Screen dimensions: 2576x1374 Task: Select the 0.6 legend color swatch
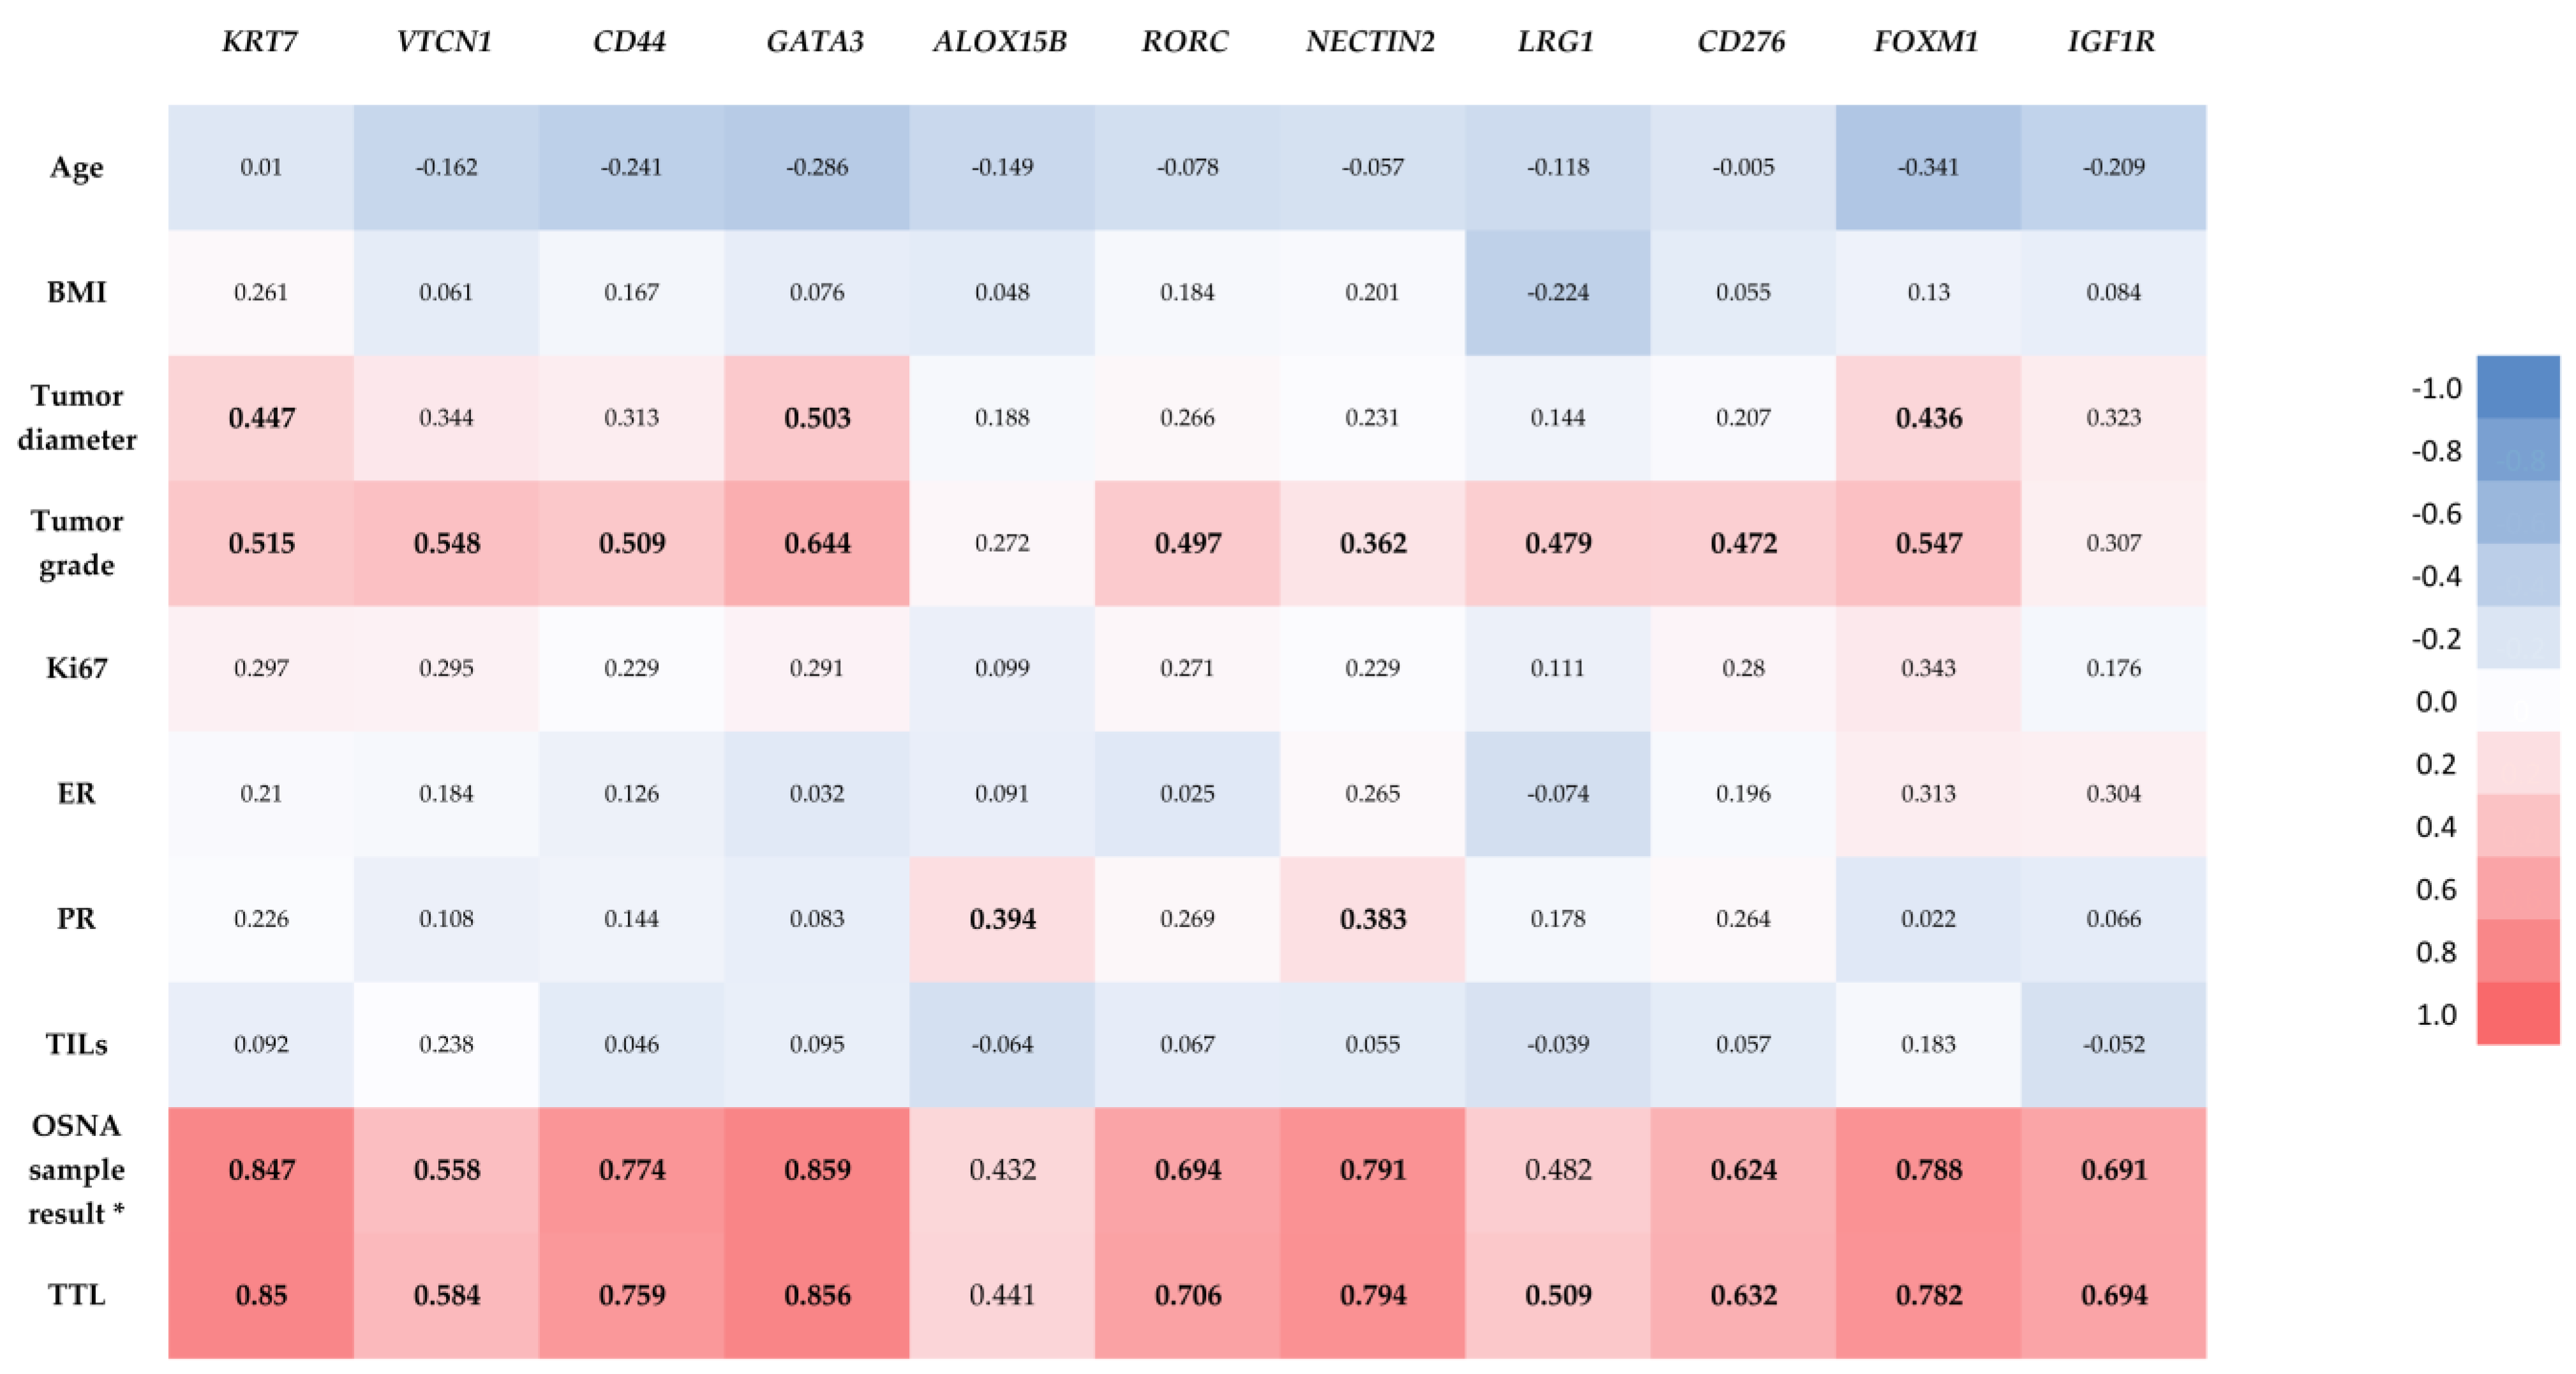click(2517, 889)
